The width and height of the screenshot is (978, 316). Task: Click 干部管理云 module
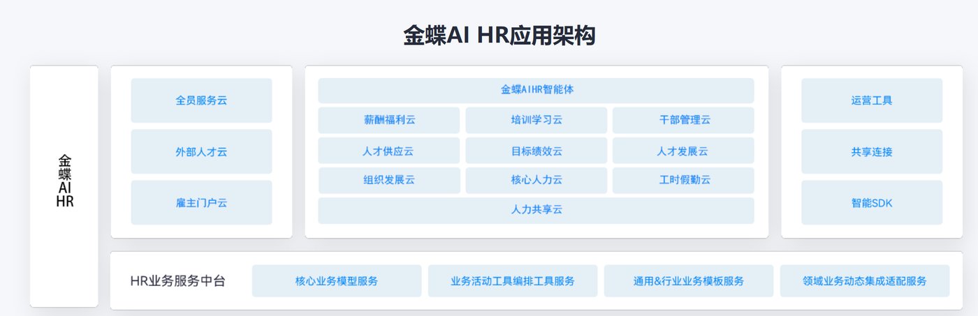tap(683, 120)
